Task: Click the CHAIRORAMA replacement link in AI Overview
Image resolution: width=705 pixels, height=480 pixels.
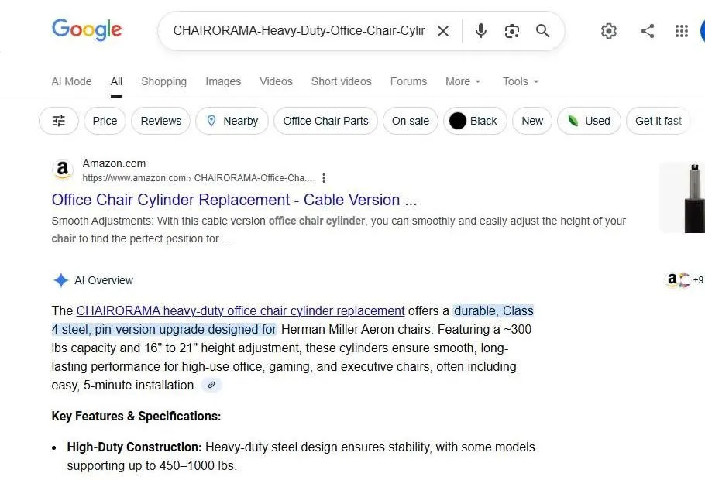Action: (240, 310)
